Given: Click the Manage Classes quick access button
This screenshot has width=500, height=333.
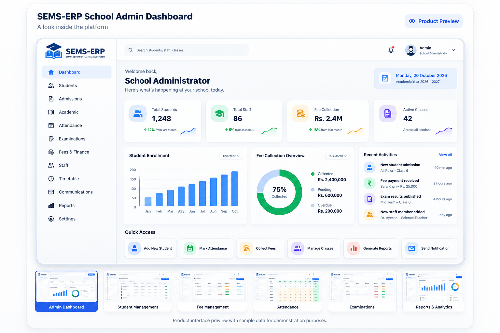Looking at the screenshot, I should pos(314,248).
